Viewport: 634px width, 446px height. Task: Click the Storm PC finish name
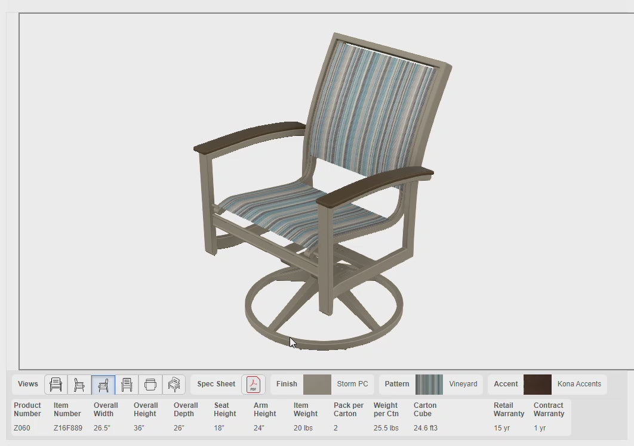click(352, 384)
